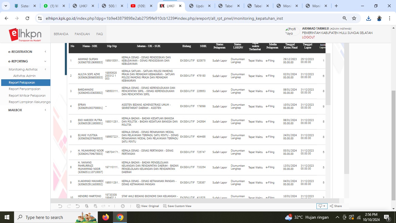Click the refresh data icon in toolbar
Image resolution: width=396 pixels, height=223 pixels.
pyautogui.click(x=86, y=206)
